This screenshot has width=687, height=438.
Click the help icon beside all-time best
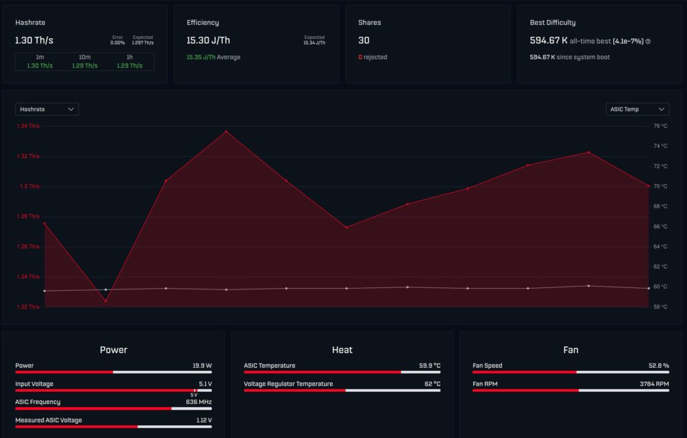648,42
